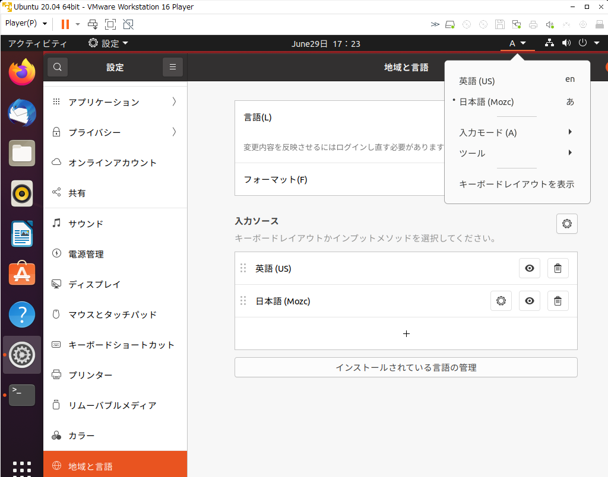608x477 pixels.
Task: Open system menu dropdown arrow
Action: [x=597, y=43]
